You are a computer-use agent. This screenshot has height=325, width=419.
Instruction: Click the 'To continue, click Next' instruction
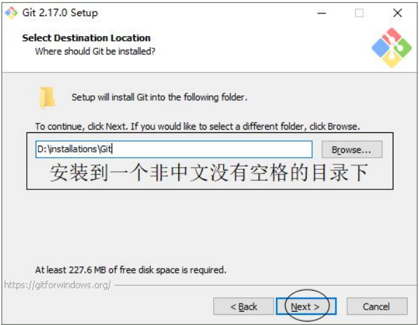(198, 126)
